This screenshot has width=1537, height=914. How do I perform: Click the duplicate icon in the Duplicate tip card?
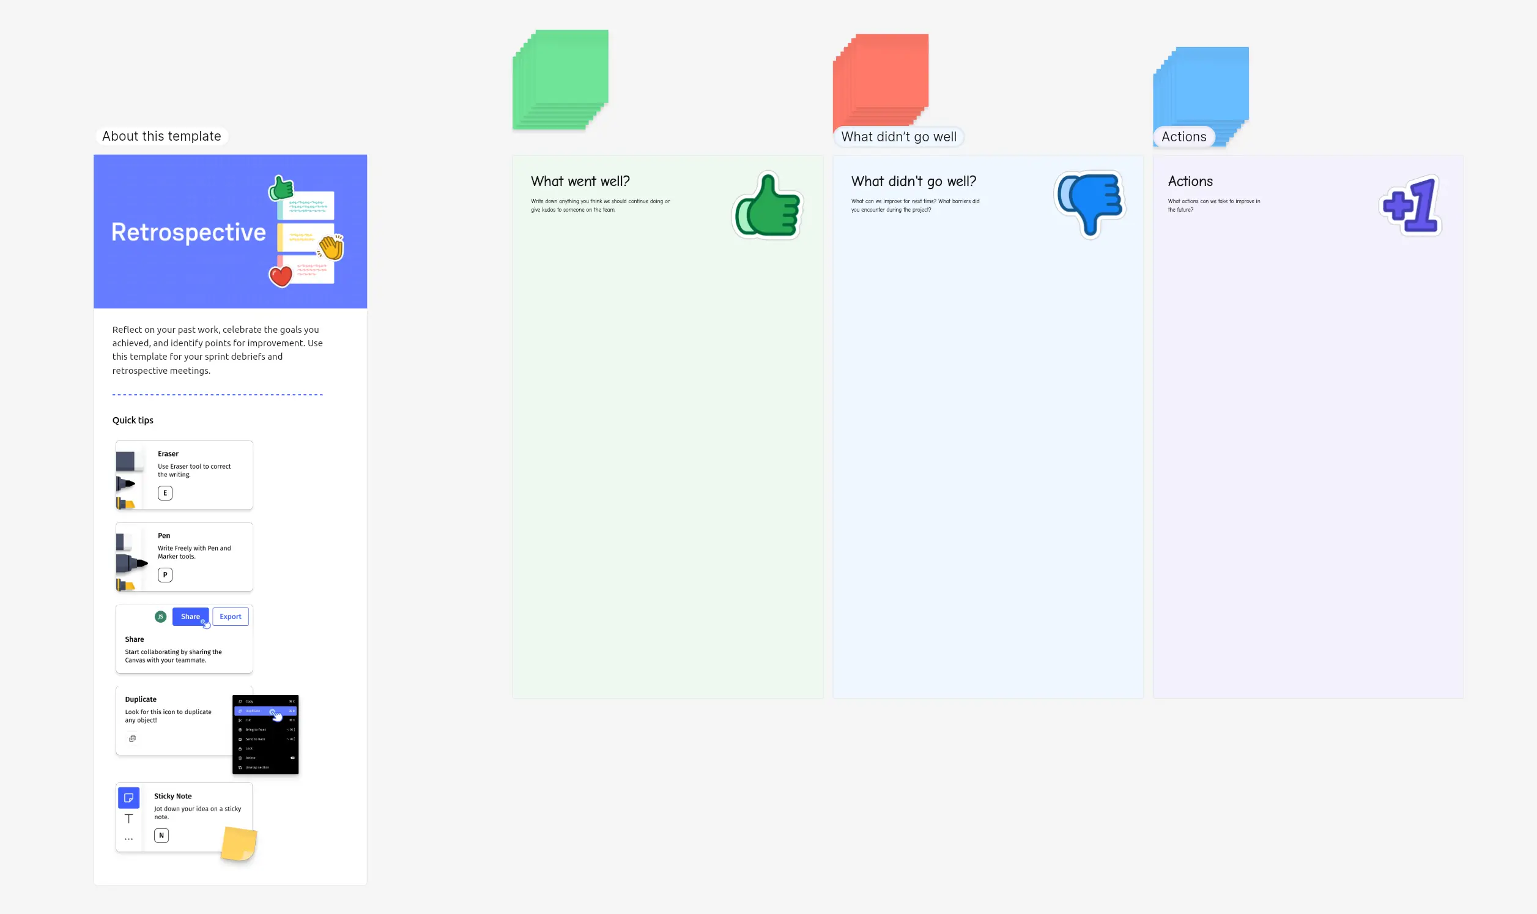[x=132, y=738]
